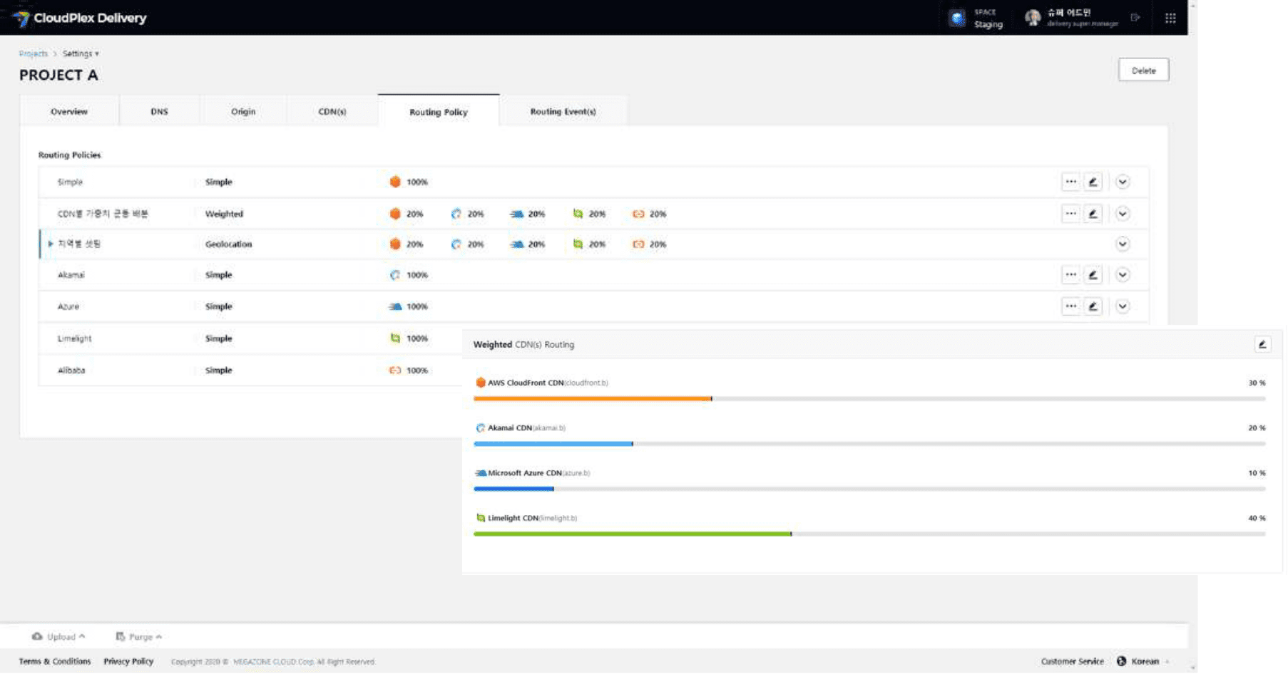
Task: Click Akamai icon in the Akamai policy row
Action: coord(395,275)
